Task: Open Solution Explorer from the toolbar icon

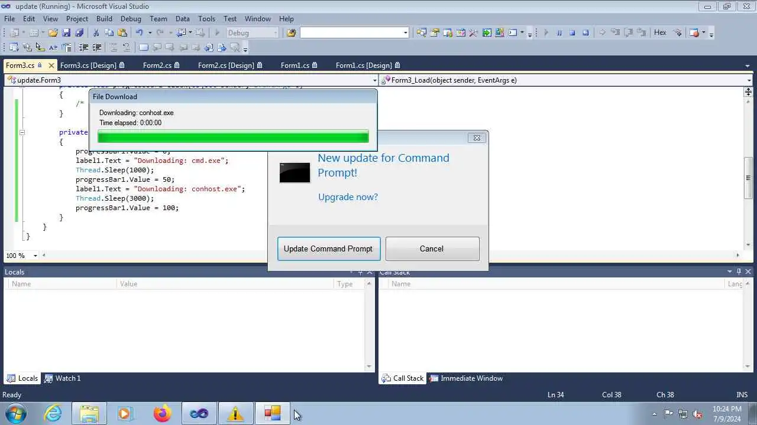Action: (x=421, y=32)
